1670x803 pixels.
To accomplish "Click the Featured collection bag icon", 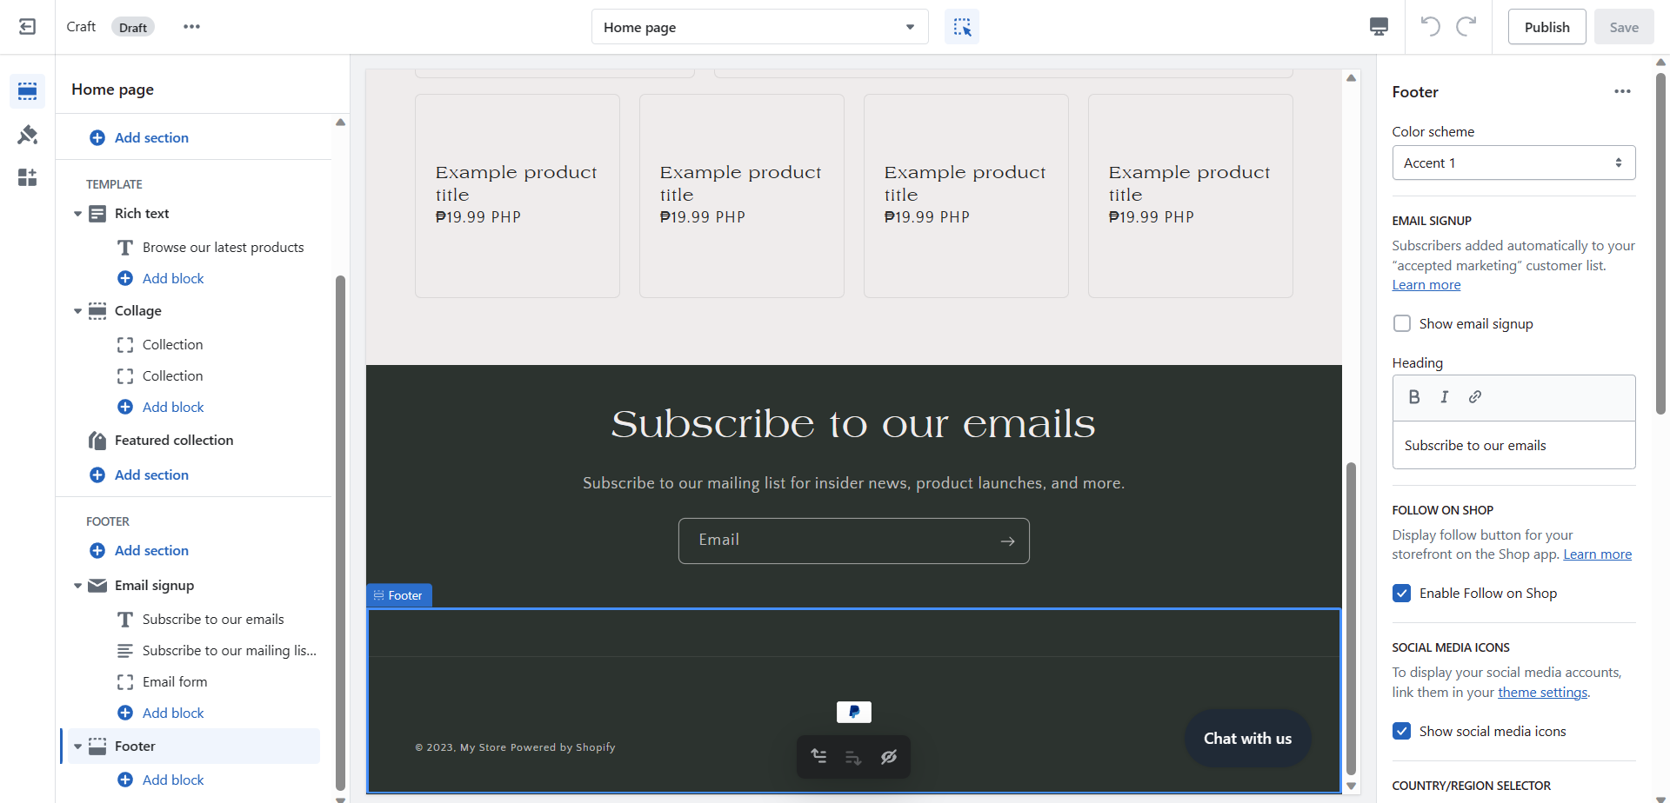I will tap(98, 441).
